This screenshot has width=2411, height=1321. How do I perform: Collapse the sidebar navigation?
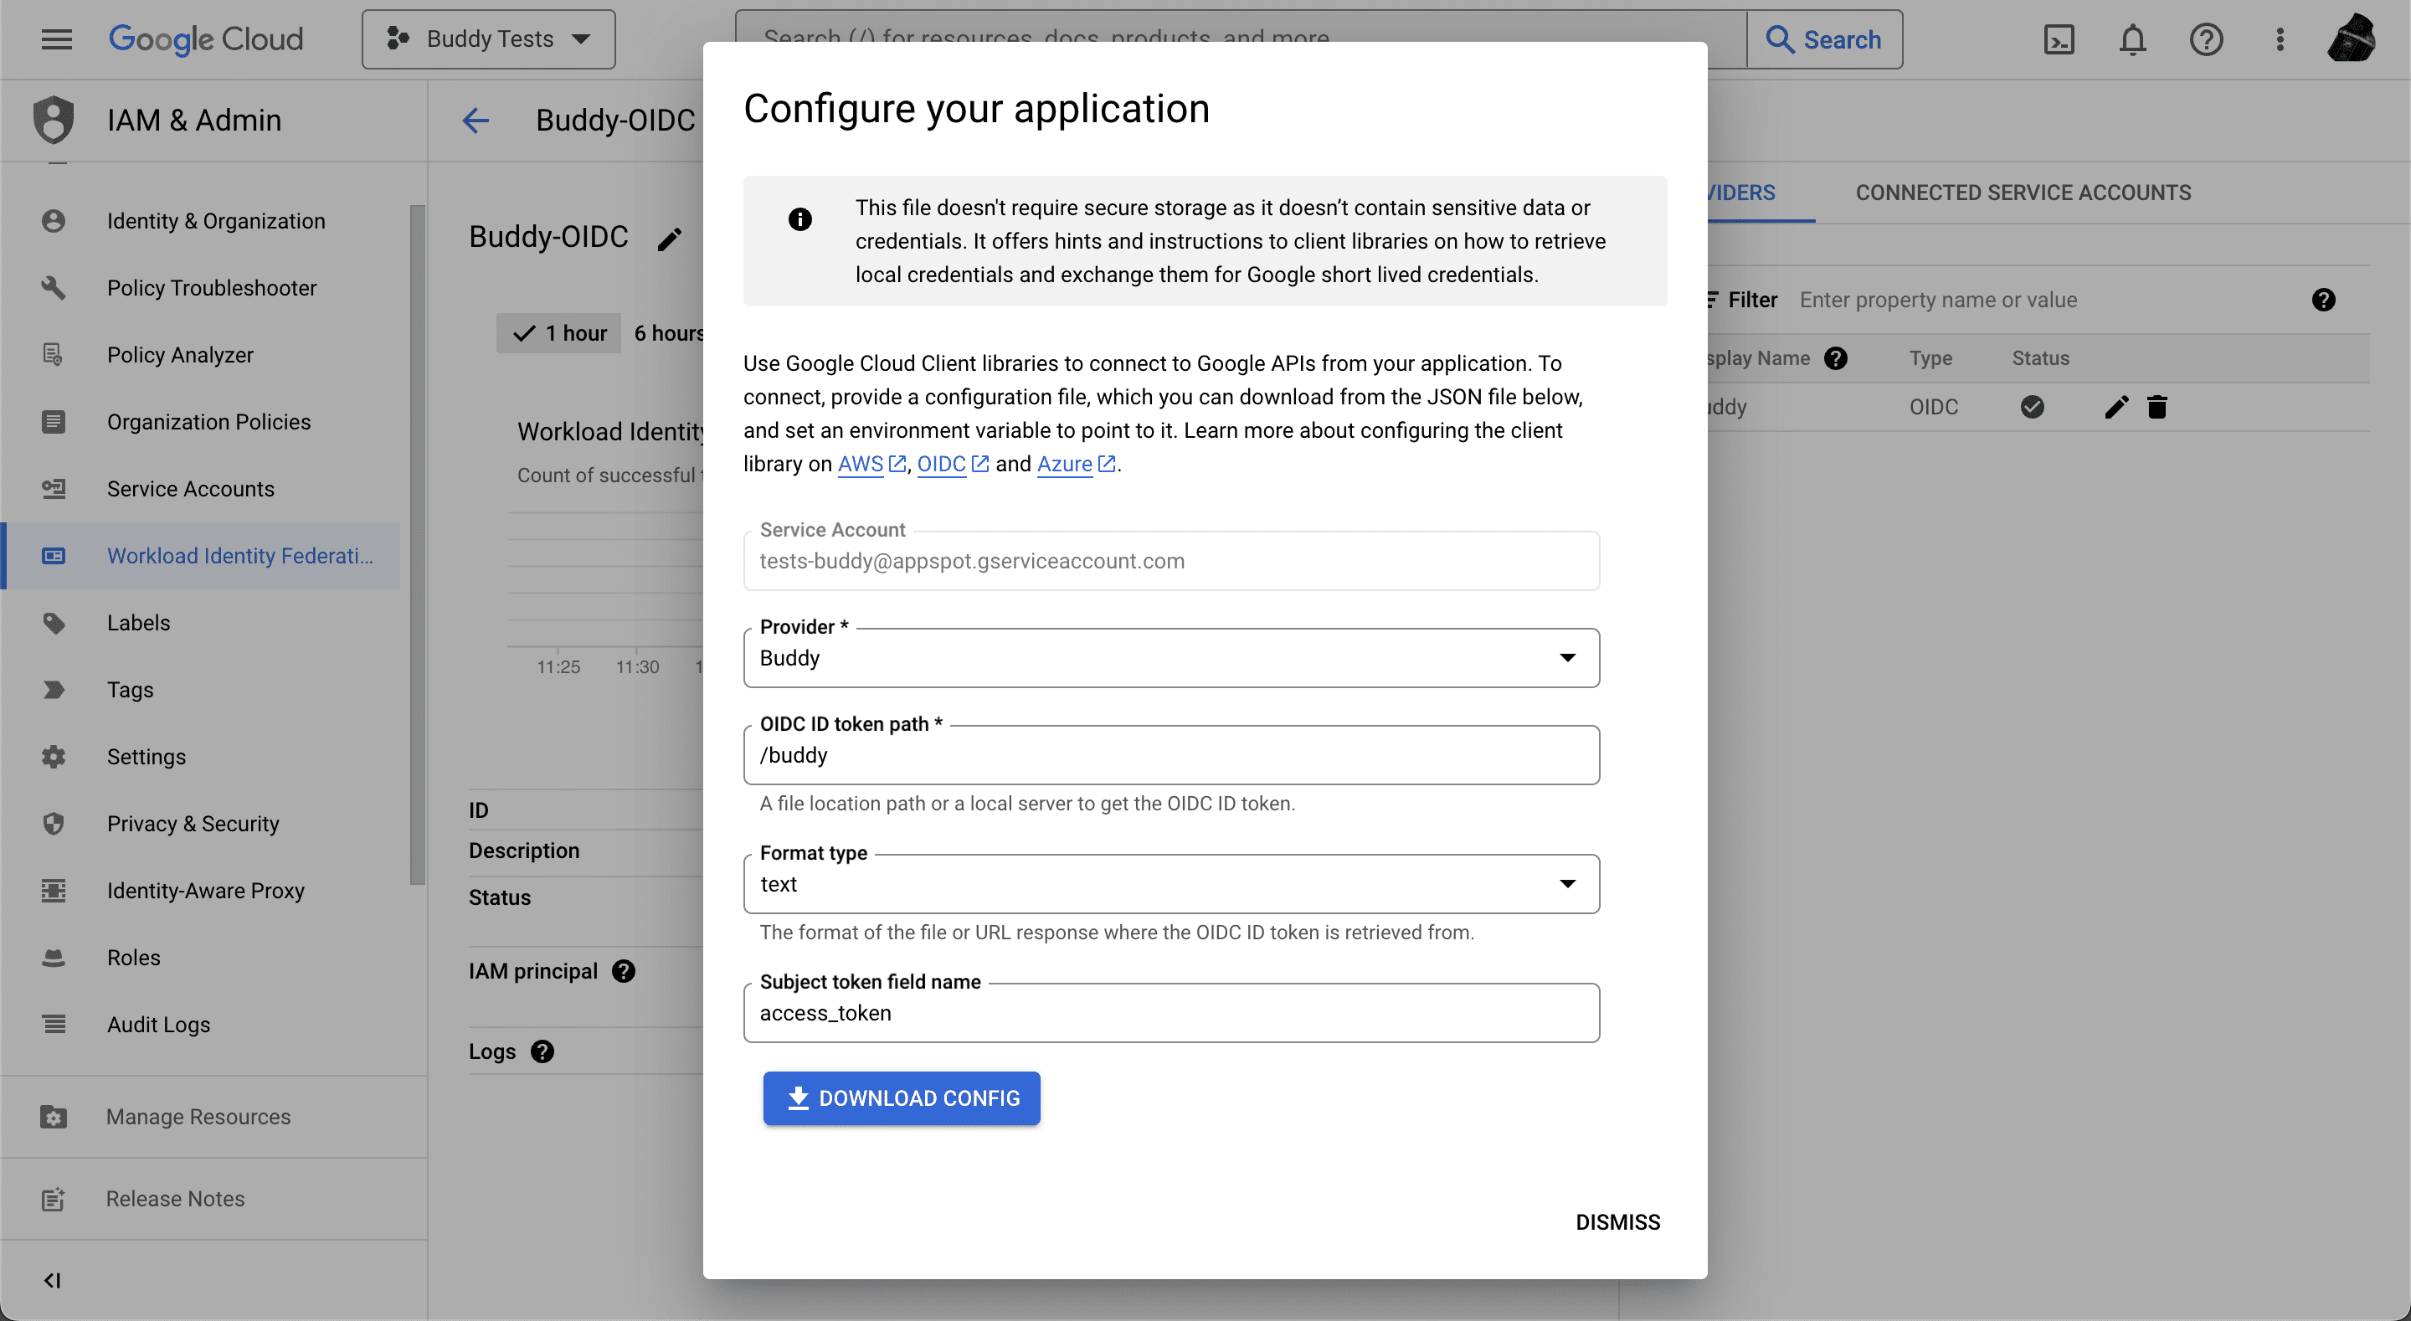click(53, 1280)
